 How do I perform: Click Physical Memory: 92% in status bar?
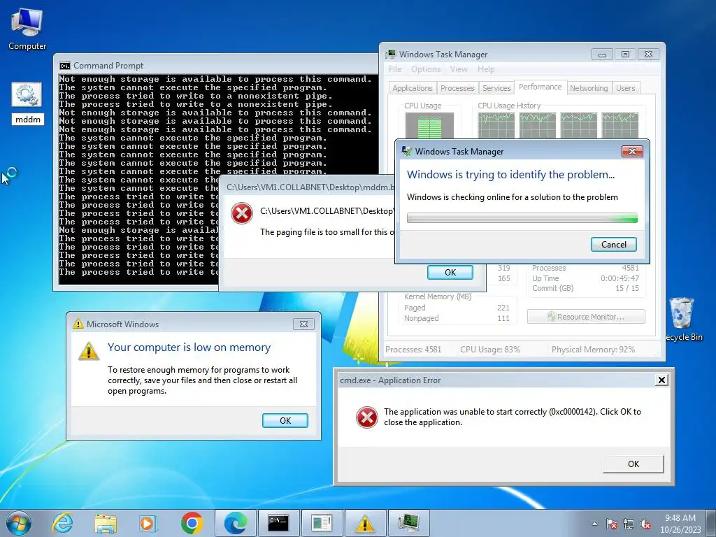[x=593, y=350]
